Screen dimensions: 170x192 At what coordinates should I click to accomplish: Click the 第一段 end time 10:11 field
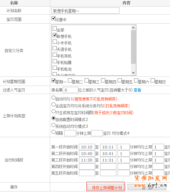[x=108, y=147]
